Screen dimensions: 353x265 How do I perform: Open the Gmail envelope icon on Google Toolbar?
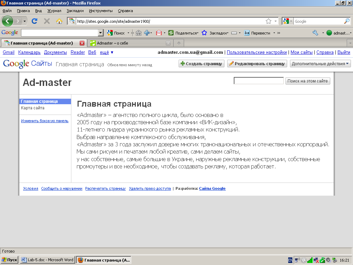159,33
